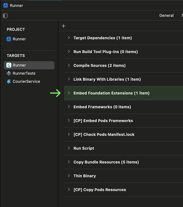Expand [CP] Check Pods Manifest.lock phase
183x207 pixels.
coord(69,134)
